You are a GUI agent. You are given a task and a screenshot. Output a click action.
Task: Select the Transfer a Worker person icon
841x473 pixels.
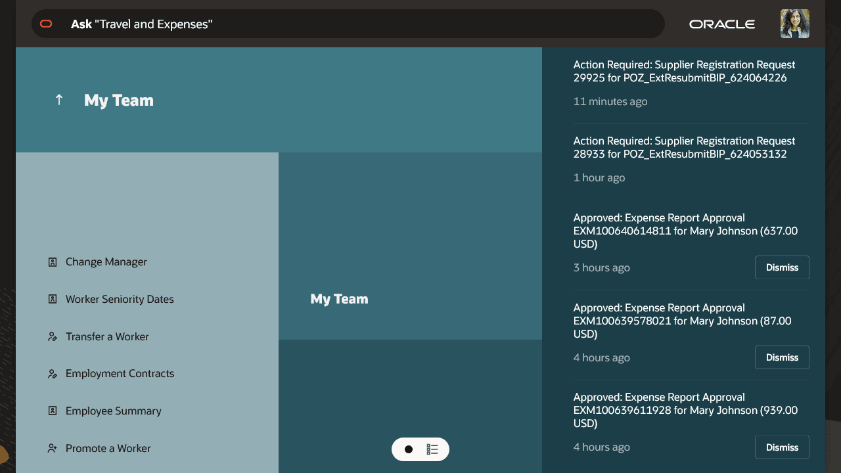[x=53, y=336]
